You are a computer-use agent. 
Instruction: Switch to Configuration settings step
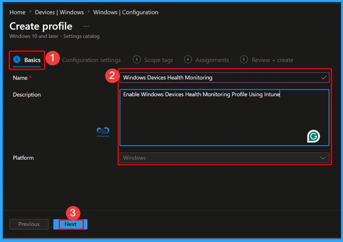tap(91, 60)
